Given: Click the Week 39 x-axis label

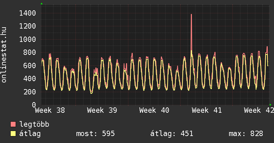Looking at the screenshot, I should coord(102,110).
